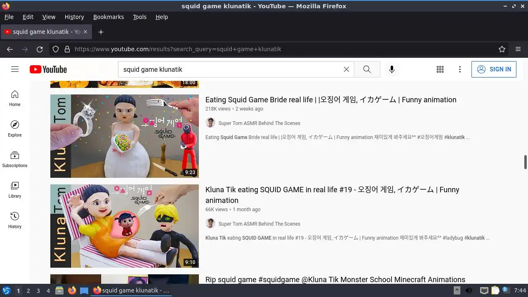Open Eating Squid Game Bride video title
The width and height of the screenshot is (528, 297).
point(331,100)
